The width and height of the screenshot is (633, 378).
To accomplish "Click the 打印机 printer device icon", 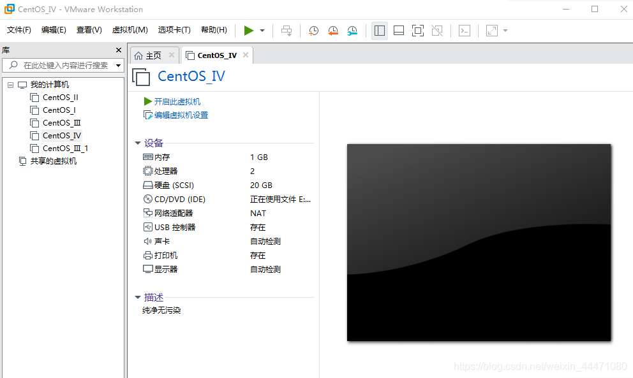I will tap(148, 256).
